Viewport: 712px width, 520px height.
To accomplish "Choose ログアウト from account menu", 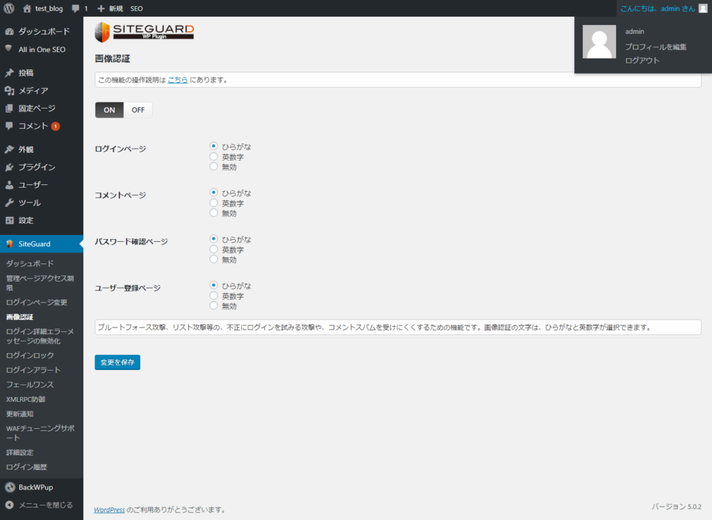I will (642, 60).
